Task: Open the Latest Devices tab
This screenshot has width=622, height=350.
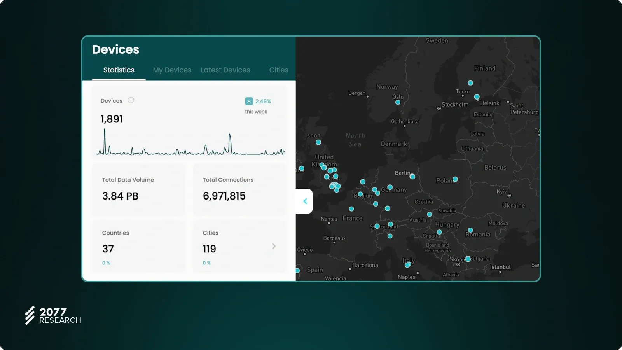Action: click(x=225, y=70)
